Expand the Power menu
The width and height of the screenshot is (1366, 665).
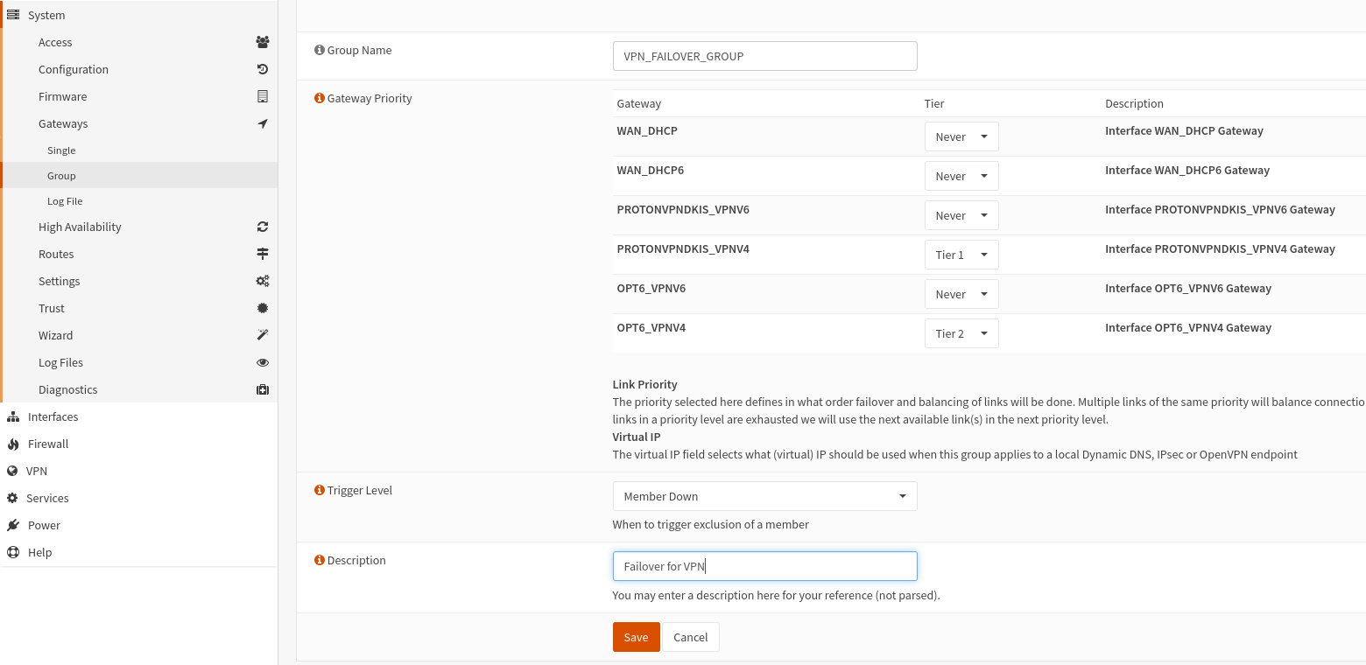138,525
